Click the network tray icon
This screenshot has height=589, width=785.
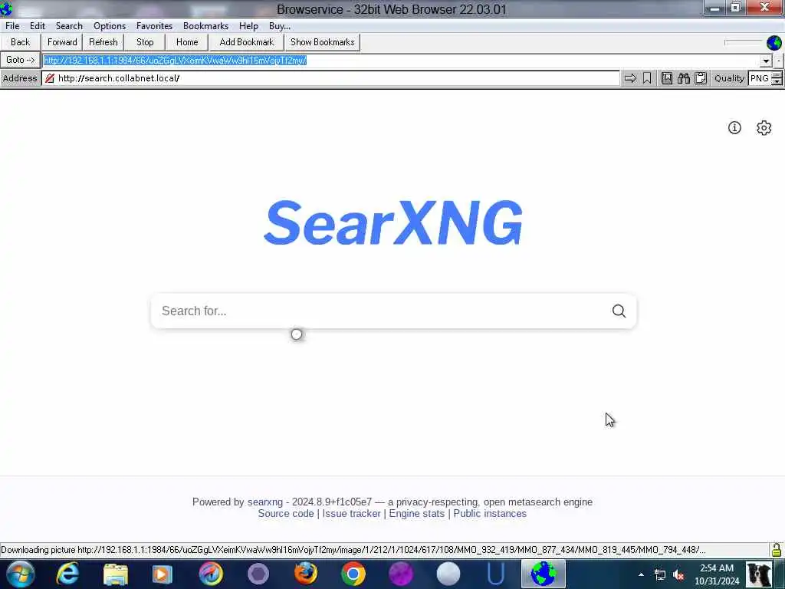[x=660, y=574]
